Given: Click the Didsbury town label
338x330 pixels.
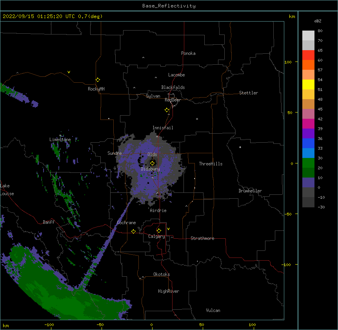Looking at the screenshot, I should [151, 169].
